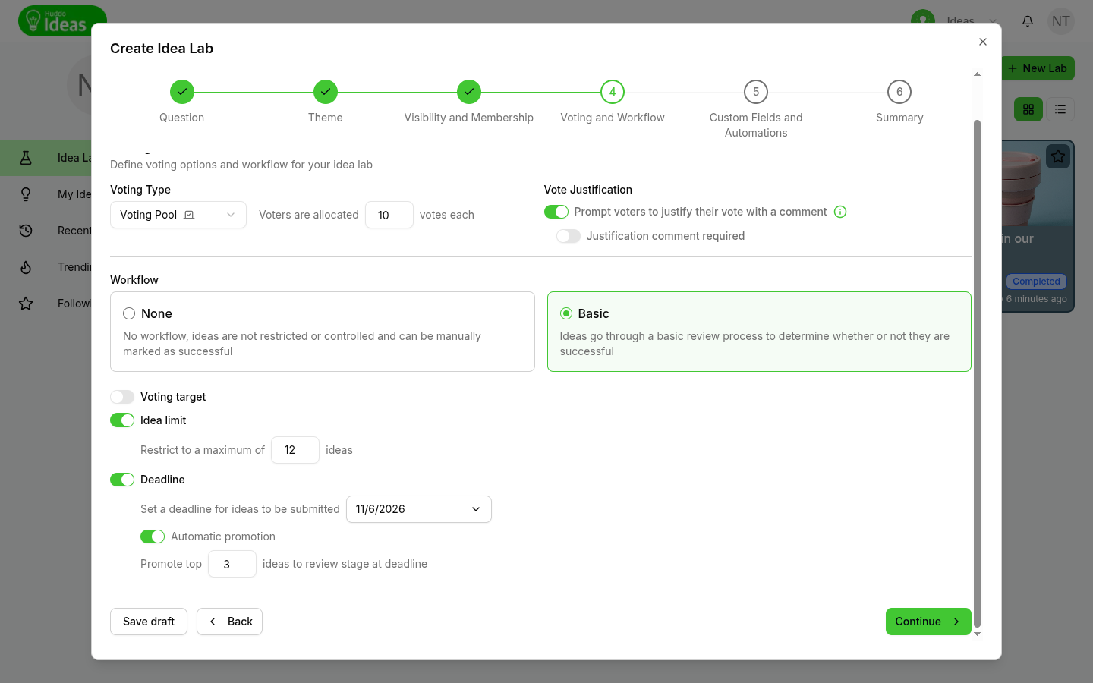Expand the Ideas app switcher in the header
The width and height of the screenshot is (1093, 683).
993,21
